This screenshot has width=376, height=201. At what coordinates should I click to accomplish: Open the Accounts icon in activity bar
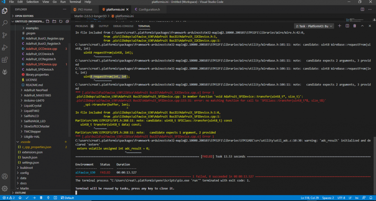(x=5, y=177)
